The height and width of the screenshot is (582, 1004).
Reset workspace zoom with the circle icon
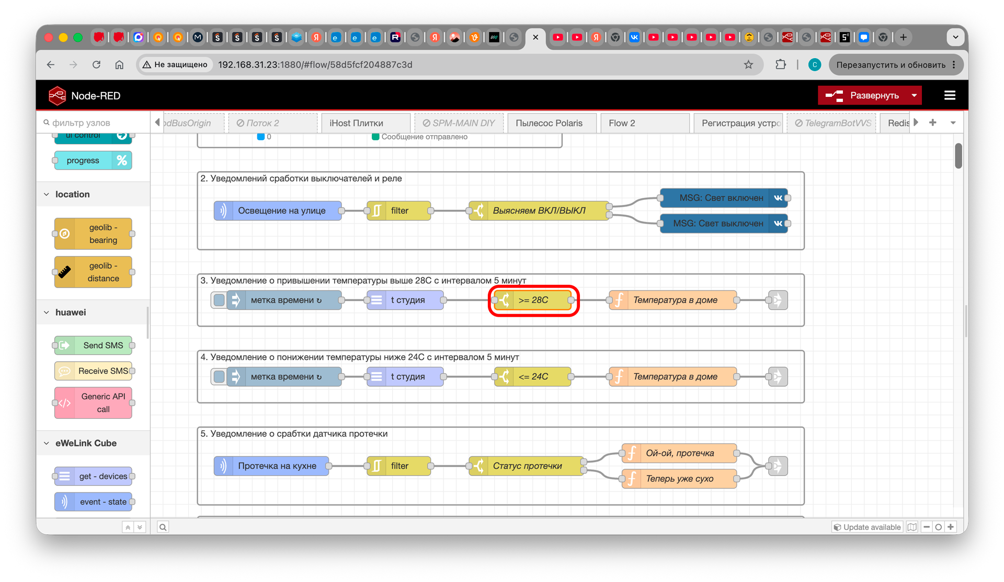point(939,527)
